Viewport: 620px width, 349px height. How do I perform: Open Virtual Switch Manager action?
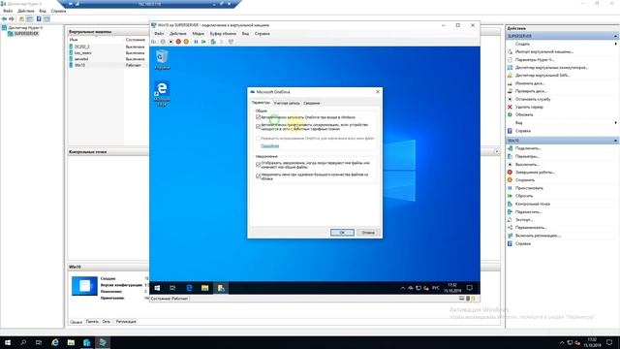click(x=551, y=68)
